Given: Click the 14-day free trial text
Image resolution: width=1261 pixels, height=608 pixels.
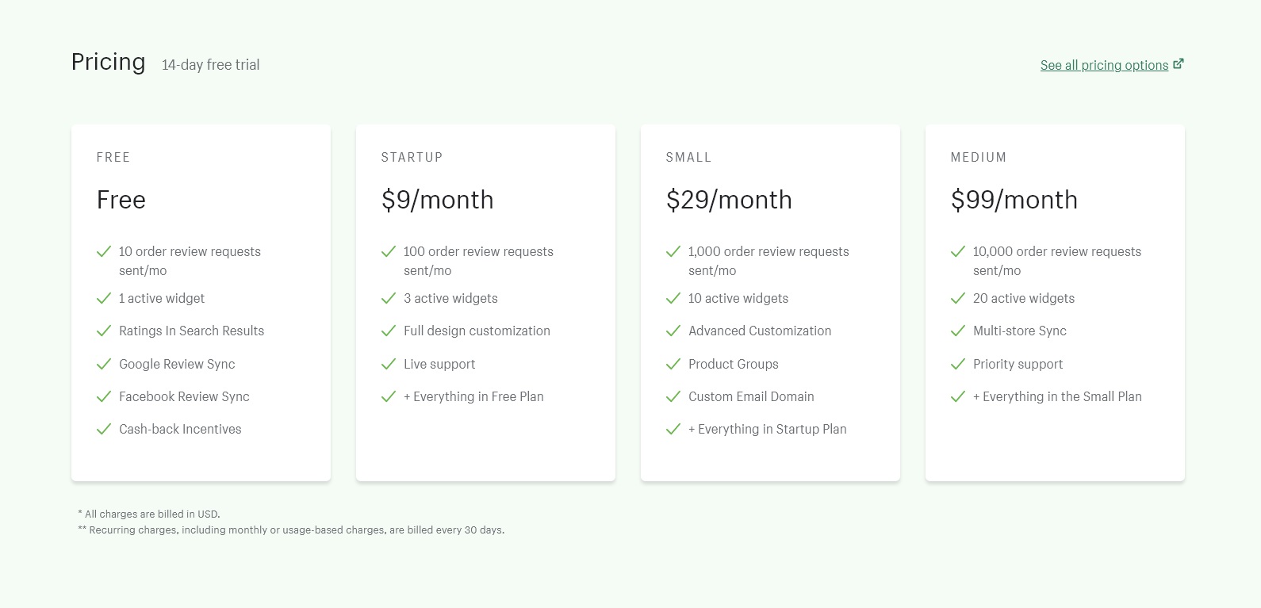Looking at the screenshot, I should [x=211, y=65].
